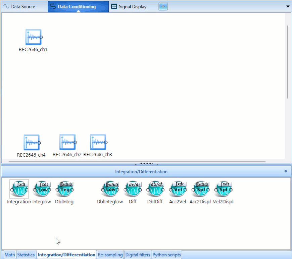Select the Diff differentiation block
The height and width of the screenshot is (259, 292).
click(133, 190)
